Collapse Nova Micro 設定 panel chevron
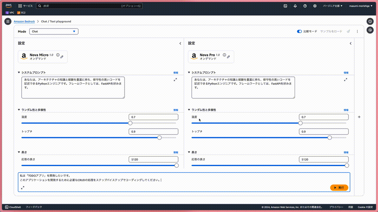Viewport: 378px width, 212px height. [x=180, y=43]
